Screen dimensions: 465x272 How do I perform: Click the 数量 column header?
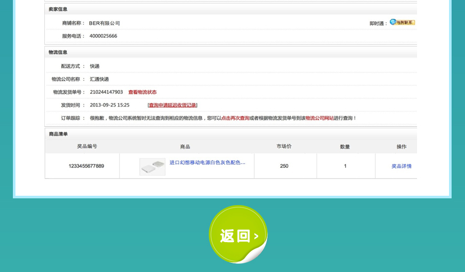345,147
